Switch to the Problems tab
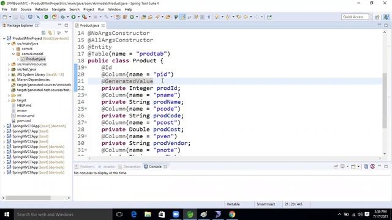392x220 pixels. 85,167
